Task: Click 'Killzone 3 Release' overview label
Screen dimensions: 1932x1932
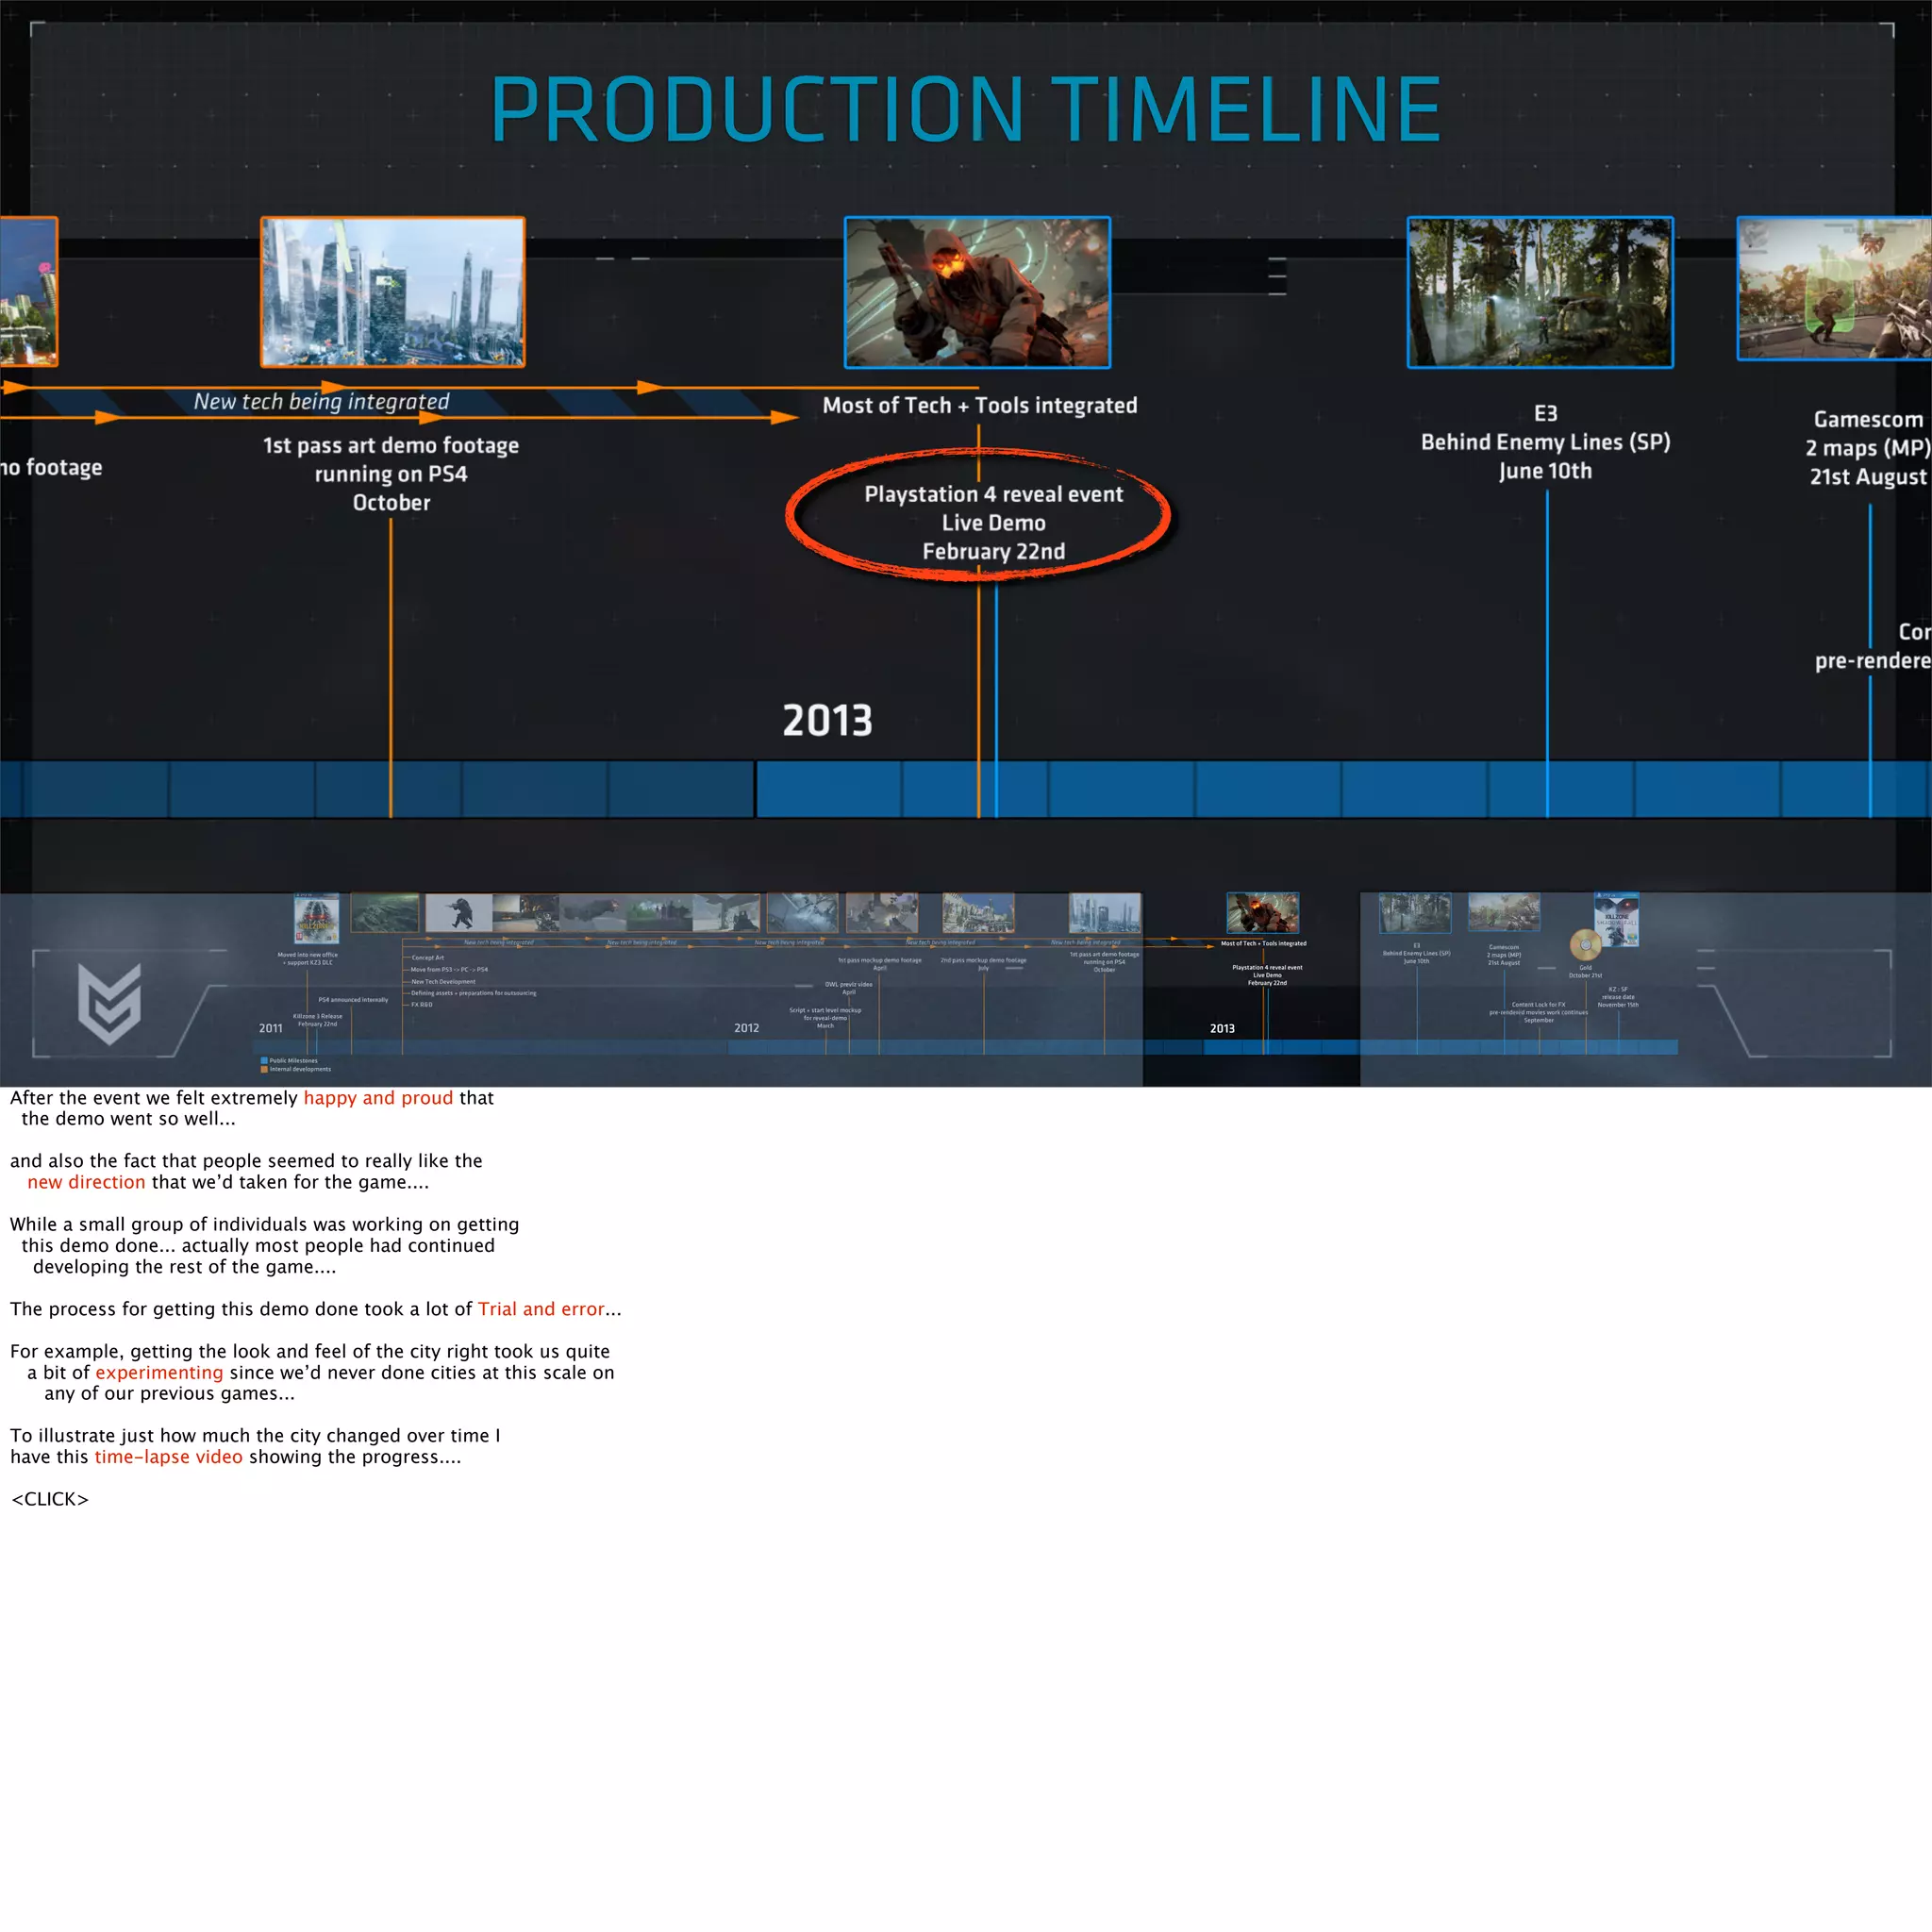Action: 317,1020
